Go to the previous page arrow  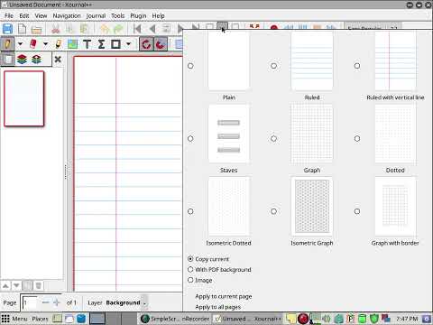(x=152, y=29)
